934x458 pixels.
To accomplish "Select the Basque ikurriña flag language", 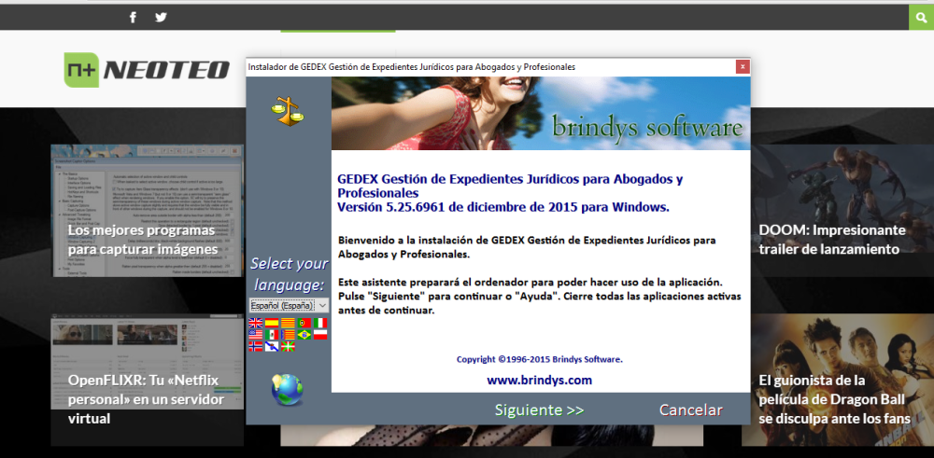I will click(289, 346).
